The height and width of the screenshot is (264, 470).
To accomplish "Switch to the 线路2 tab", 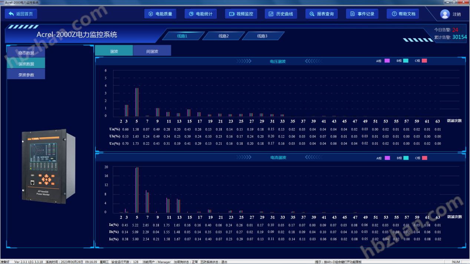I will [x=223, y=36].
